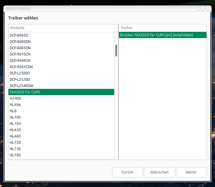The height and width of the screenshot is (187, 215).
Task: Choose the HL-4Ve model
Action: pos(61,104)
